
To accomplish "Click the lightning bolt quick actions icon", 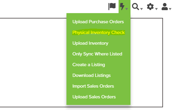I will (x=122, y=7).
